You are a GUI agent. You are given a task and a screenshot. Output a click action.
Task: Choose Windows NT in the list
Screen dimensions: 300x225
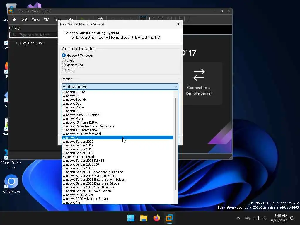click(118, 138)
